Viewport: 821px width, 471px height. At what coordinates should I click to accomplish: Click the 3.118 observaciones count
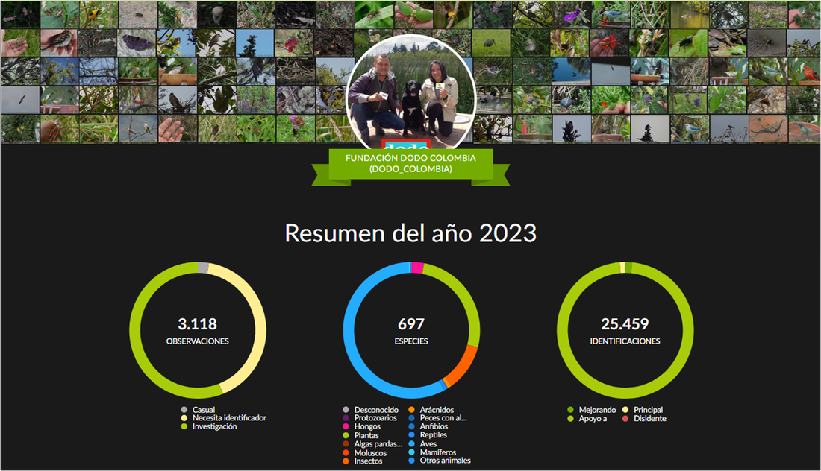197,324
